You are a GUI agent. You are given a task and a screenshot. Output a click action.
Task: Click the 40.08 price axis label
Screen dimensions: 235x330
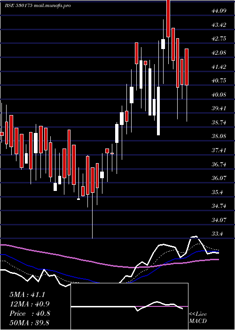pyautogui.click(x=219, y=94)
